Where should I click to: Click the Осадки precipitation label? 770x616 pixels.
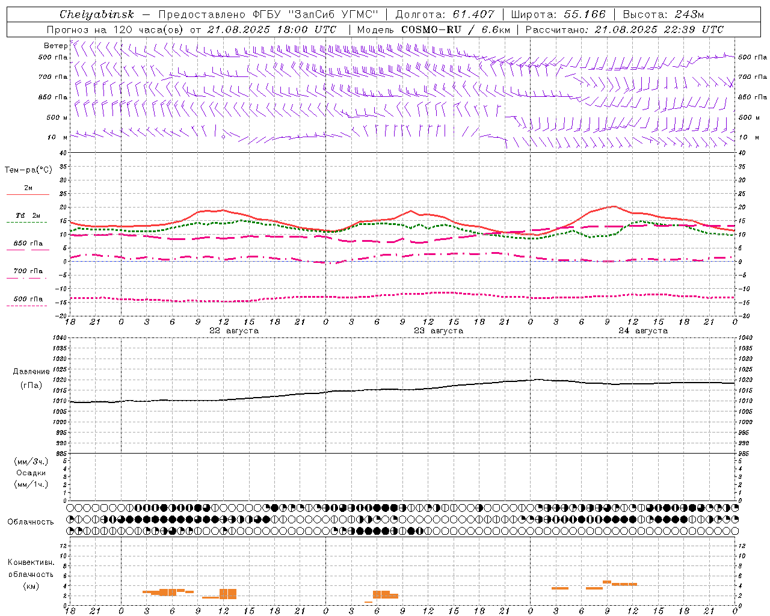pos(31,473)
